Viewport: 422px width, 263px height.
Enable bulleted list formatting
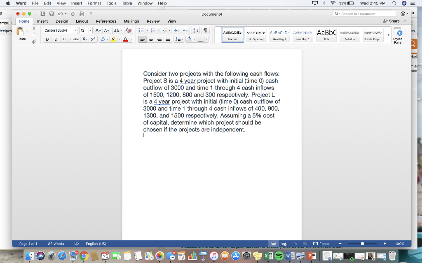pyautogui.click(x=142, y=30)
